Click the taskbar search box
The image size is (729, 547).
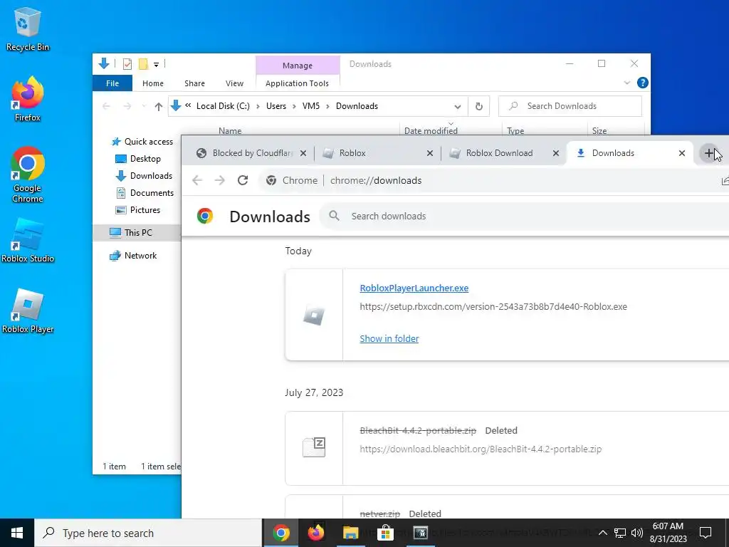point(148,533)
